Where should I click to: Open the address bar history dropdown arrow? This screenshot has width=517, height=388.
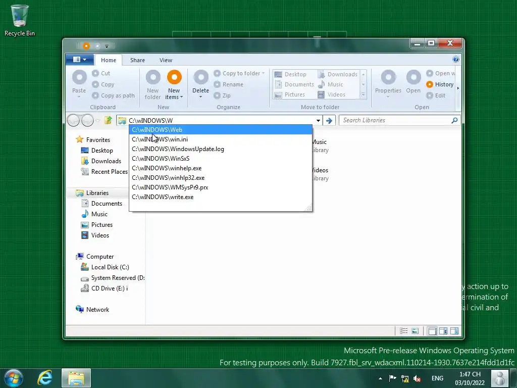[318, 120]
